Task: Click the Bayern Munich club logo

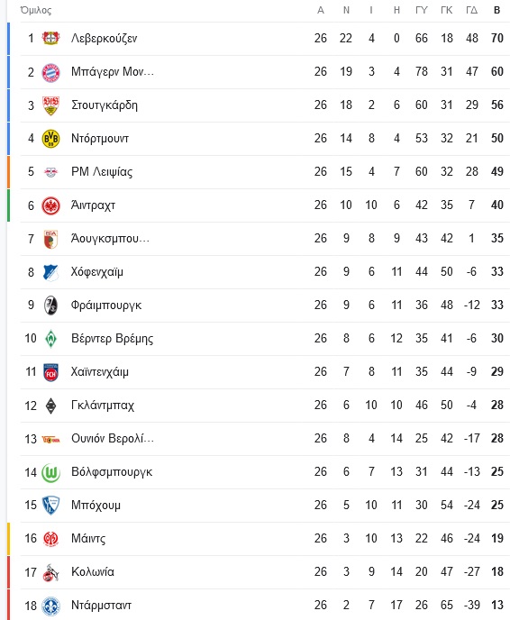Action: pos(50,72)
